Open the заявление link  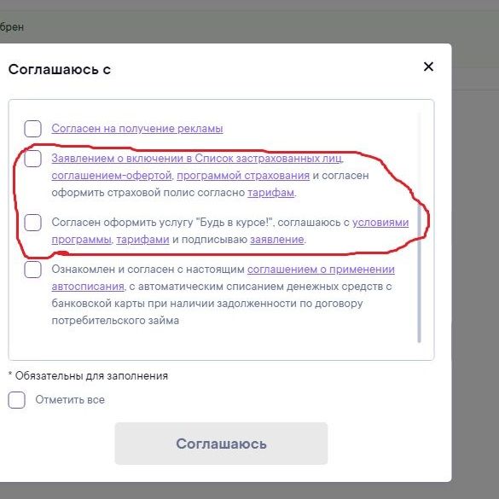[x=277, y=240]
